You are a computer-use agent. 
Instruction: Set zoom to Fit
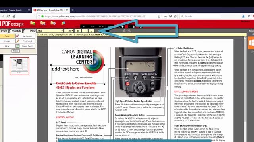tap(84, 26)
